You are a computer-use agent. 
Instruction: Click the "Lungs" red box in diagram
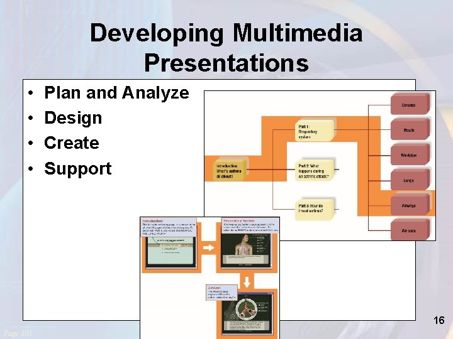[x=410, y=180]
